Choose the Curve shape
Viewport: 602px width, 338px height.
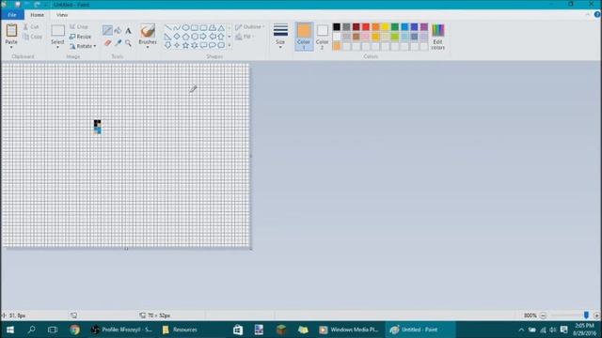[x=177, y=27]
